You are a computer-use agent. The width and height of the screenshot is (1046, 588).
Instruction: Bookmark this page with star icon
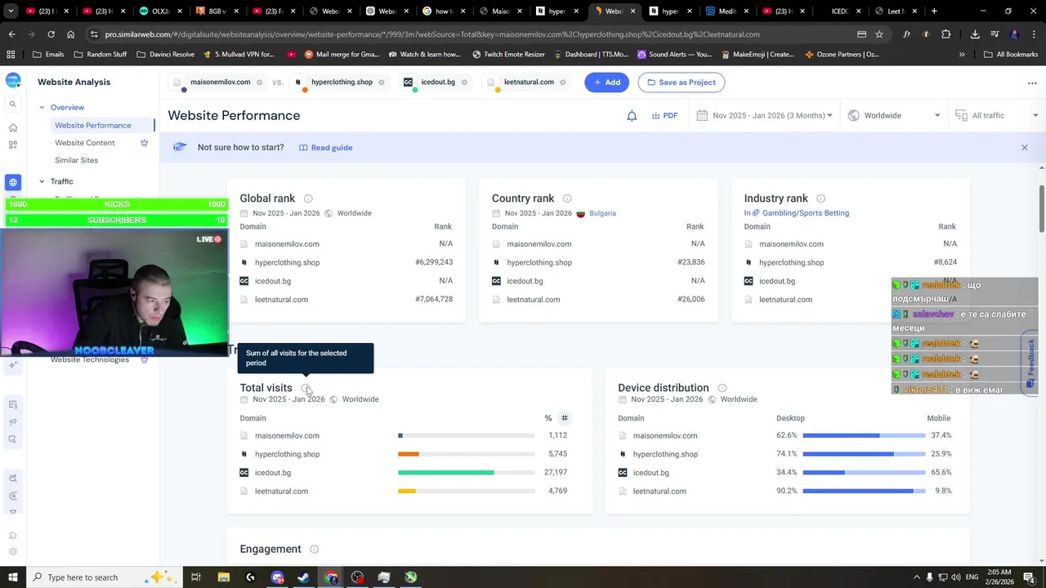point(879,34)
